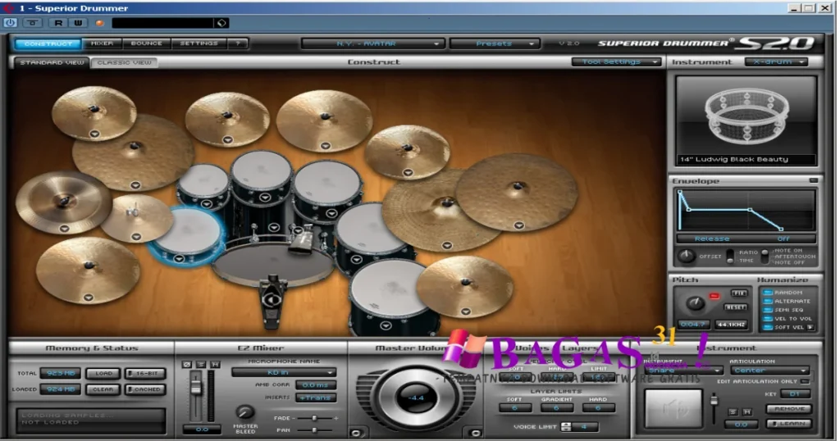This screenshot has width=840, height=441.
Task: Hit the hi-hat cymbal beside the snare
Action: tap(136, 216)
